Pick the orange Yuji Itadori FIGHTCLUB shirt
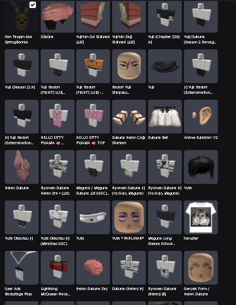 click(93, 66)
